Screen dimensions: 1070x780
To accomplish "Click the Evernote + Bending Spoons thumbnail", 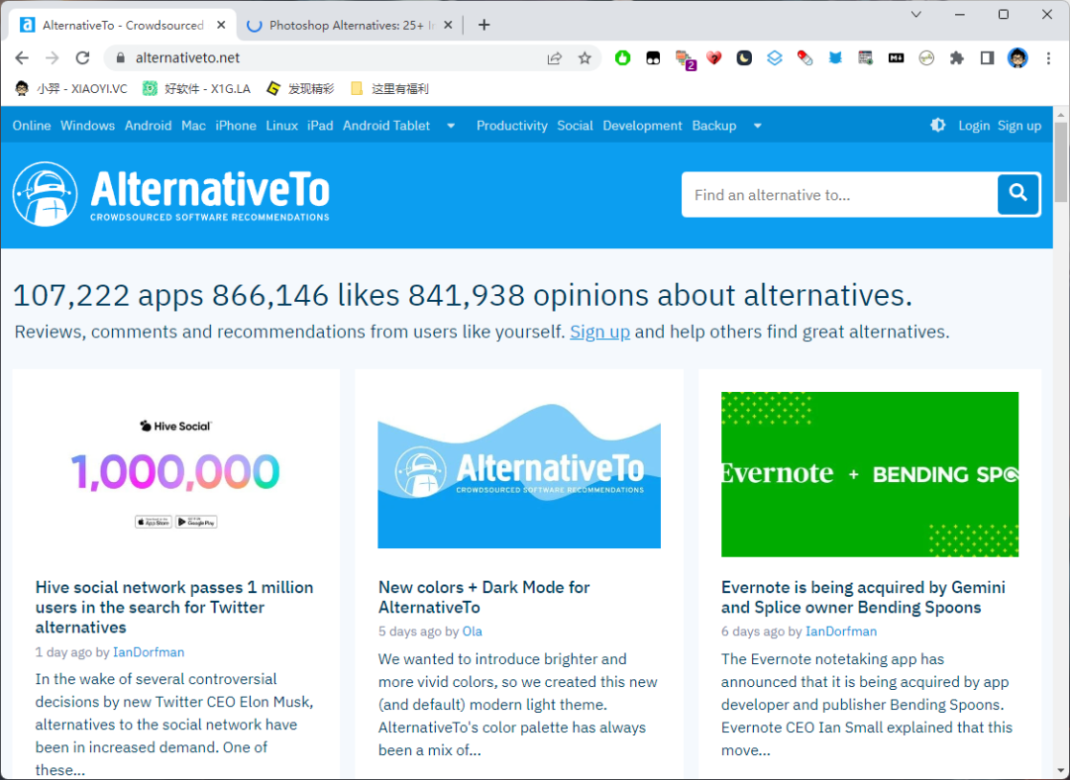I will coord(870,474).
